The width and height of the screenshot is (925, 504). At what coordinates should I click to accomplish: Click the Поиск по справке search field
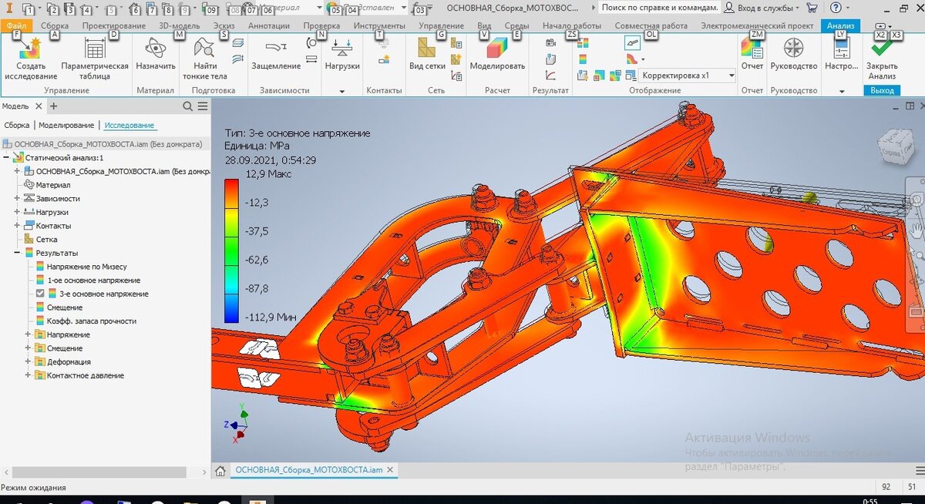[659, 8]
